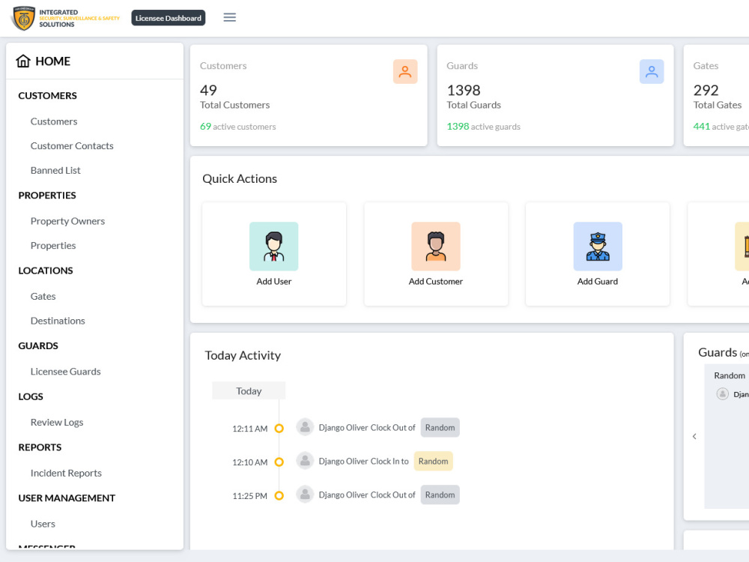Click Random label in Guards panel
The width and height of the screenshot is (749, 562).
tap(730, 375)
